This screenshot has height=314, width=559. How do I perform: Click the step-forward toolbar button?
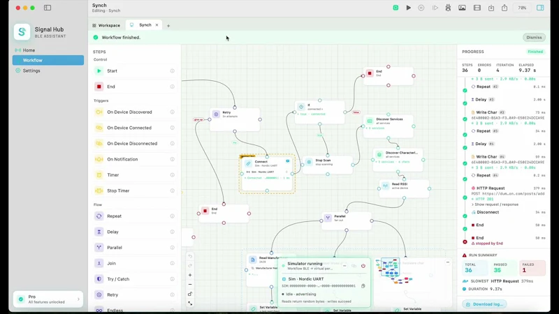click(x=435, y=8)
